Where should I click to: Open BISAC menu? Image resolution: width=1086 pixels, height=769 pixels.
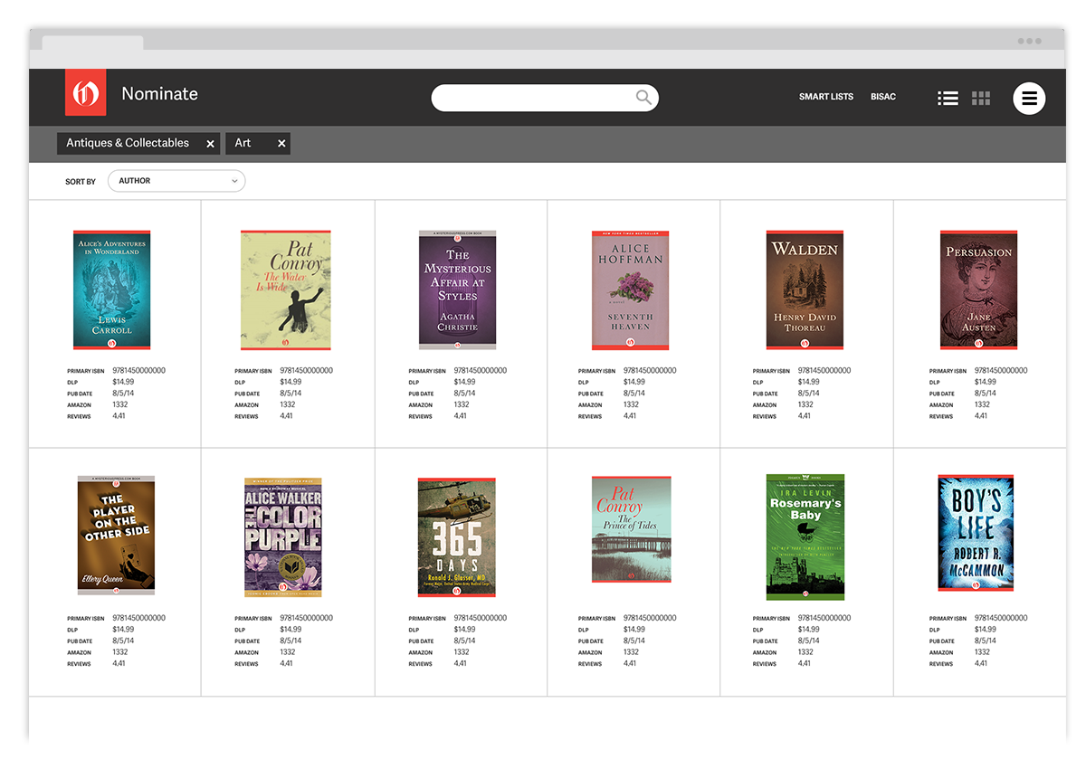[x=883, y=97]
